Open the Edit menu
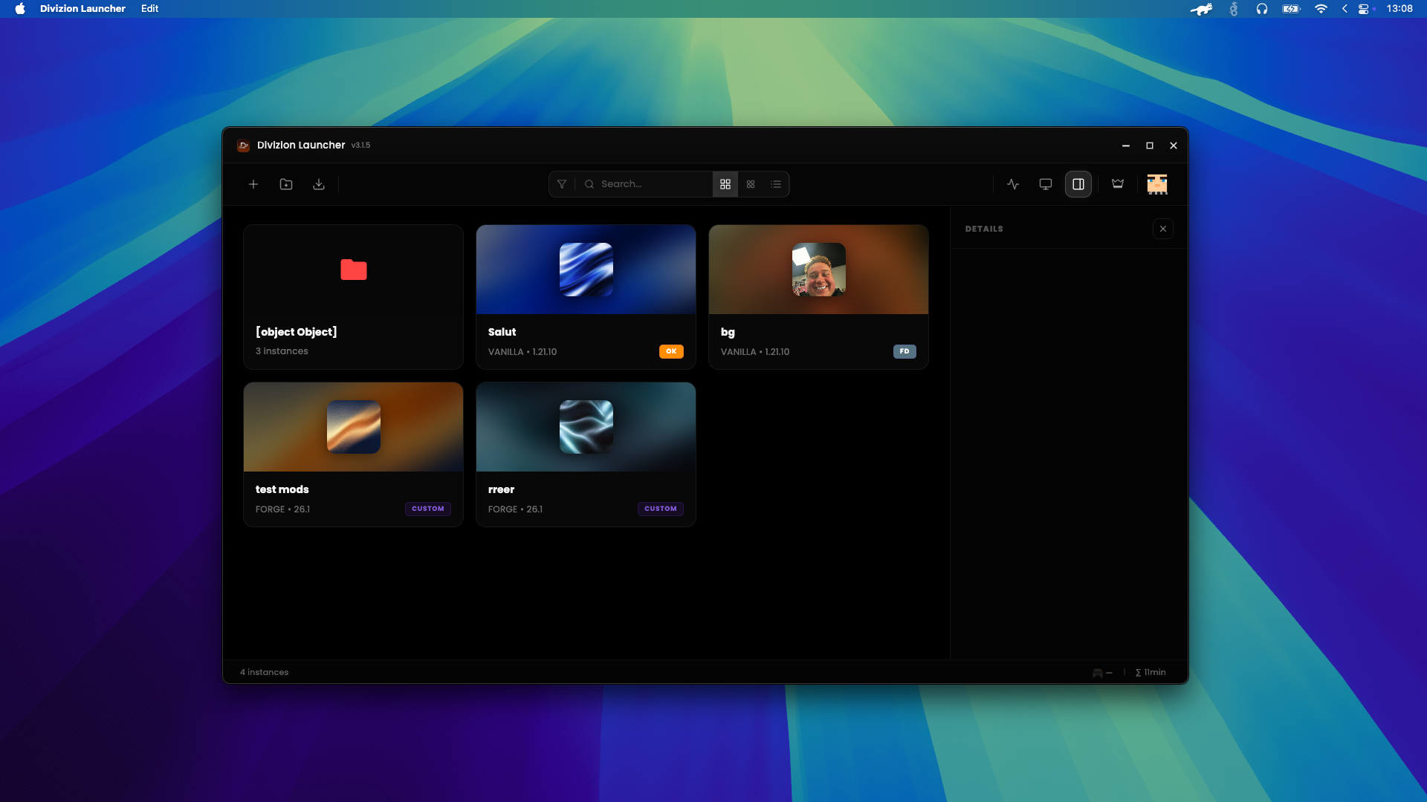The height and width of the screenshot is (802, 1427). tap(150, 9)
